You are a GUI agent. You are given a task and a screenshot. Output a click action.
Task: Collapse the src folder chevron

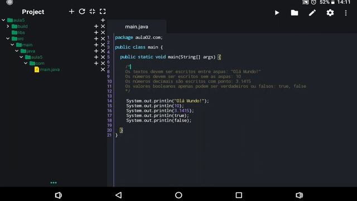(8, 39)
